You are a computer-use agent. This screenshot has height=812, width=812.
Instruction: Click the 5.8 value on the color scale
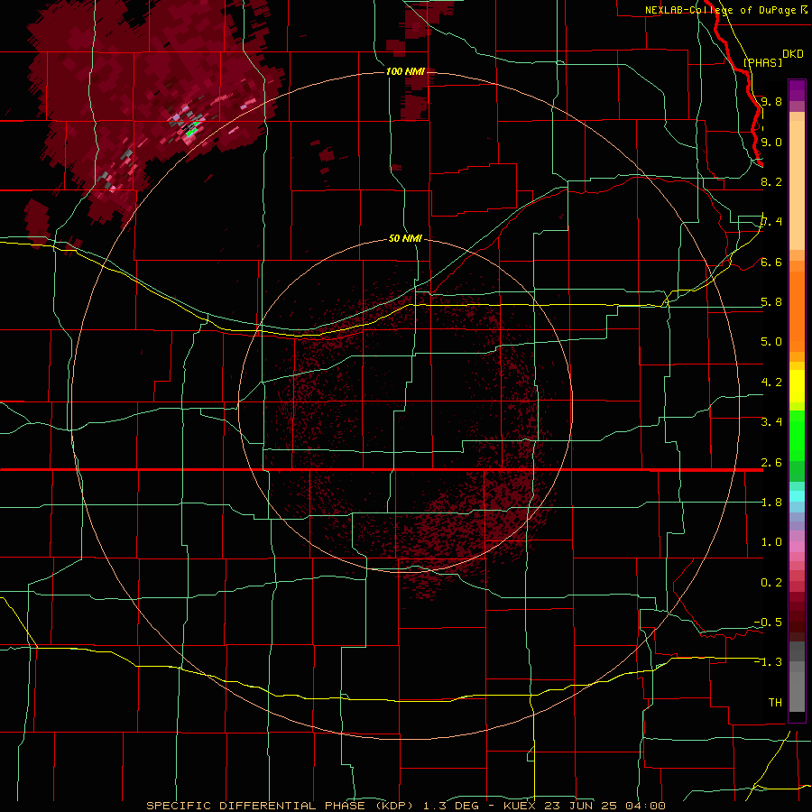[771, 302]
